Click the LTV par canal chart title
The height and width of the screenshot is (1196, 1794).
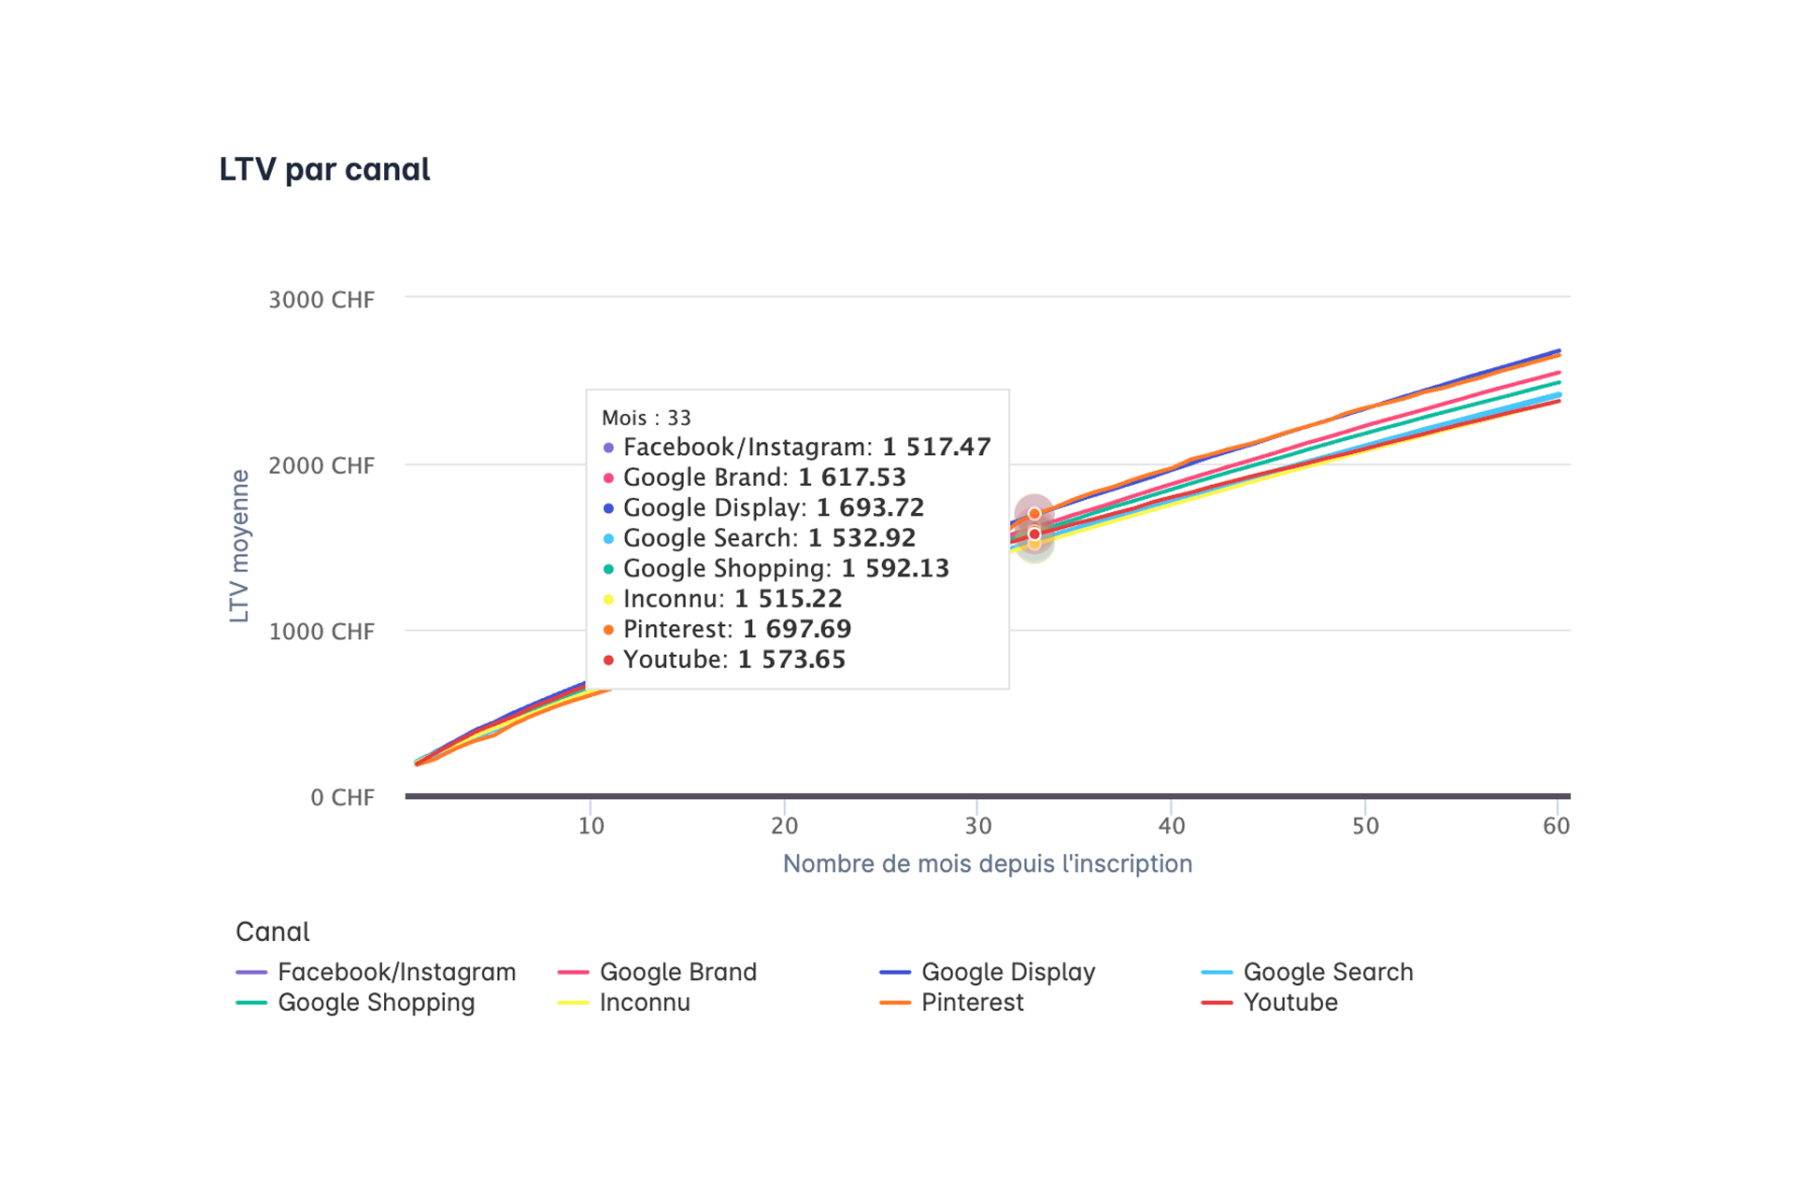pyautogui.click(x=324, y=169)
